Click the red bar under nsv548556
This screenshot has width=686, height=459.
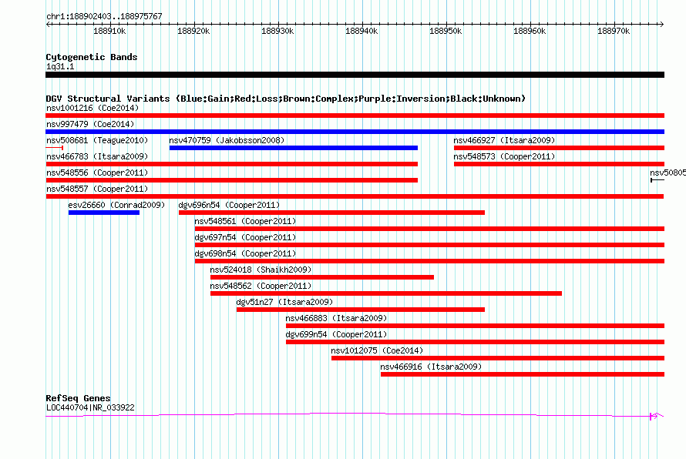(x=232, y=180)
